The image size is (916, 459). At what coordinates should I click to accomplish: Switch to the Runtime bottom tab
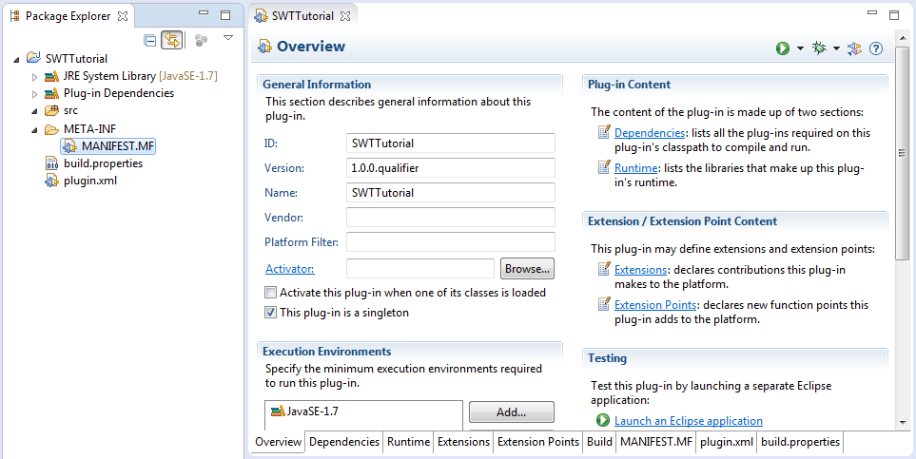click(x=408, y=442)
